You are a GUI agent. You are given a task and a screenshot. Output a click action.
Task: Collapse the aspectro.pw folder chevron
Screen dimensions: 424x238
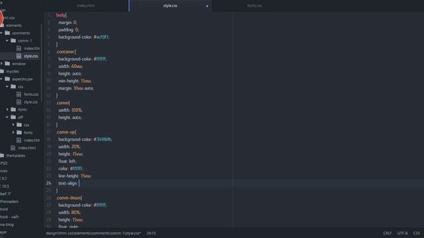[x=1, y=79]
